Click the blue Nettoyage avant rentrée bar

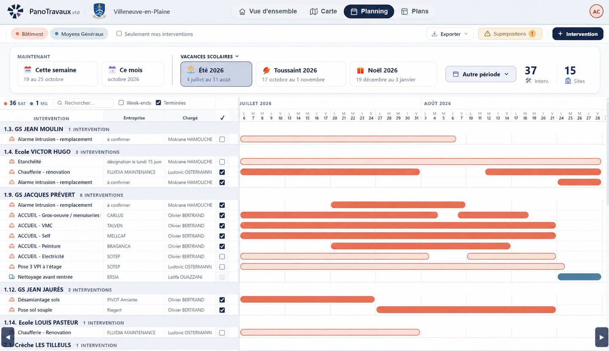point(579,277)
